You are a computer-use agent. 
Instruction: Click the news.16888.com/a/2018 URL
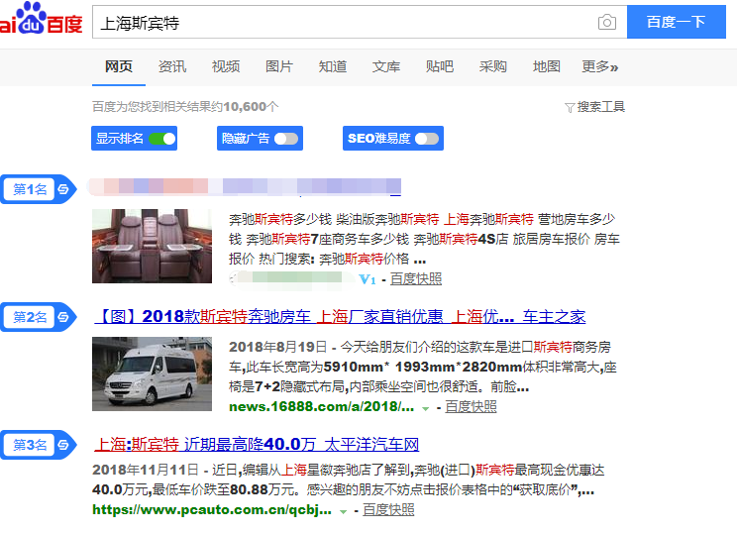[x=322, y=407]
